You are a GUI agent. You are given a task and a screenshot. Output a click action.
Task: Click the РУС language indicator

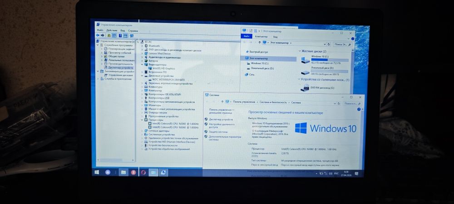[x=336, y=174]
